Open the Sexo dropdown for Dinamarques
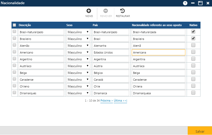This screenshot has width=212, height=135. click(78, 93)
